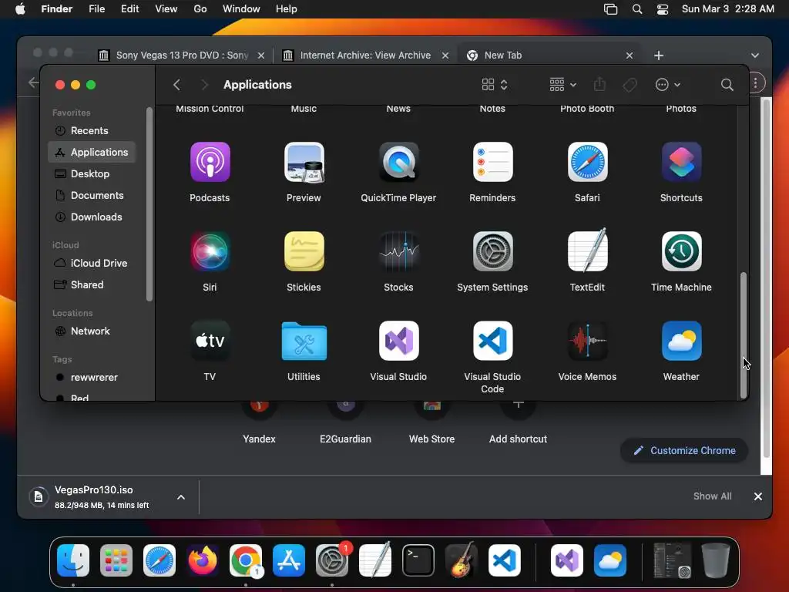Open GarageBand from the Dock
Screen dimensions: 789x592
tap(461, 560)
